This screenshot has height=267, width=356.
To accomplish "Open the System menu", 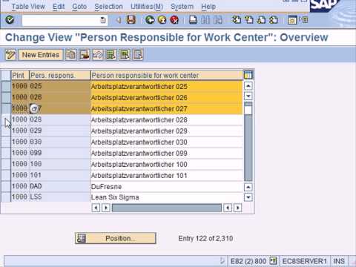I will click(182, 7).
